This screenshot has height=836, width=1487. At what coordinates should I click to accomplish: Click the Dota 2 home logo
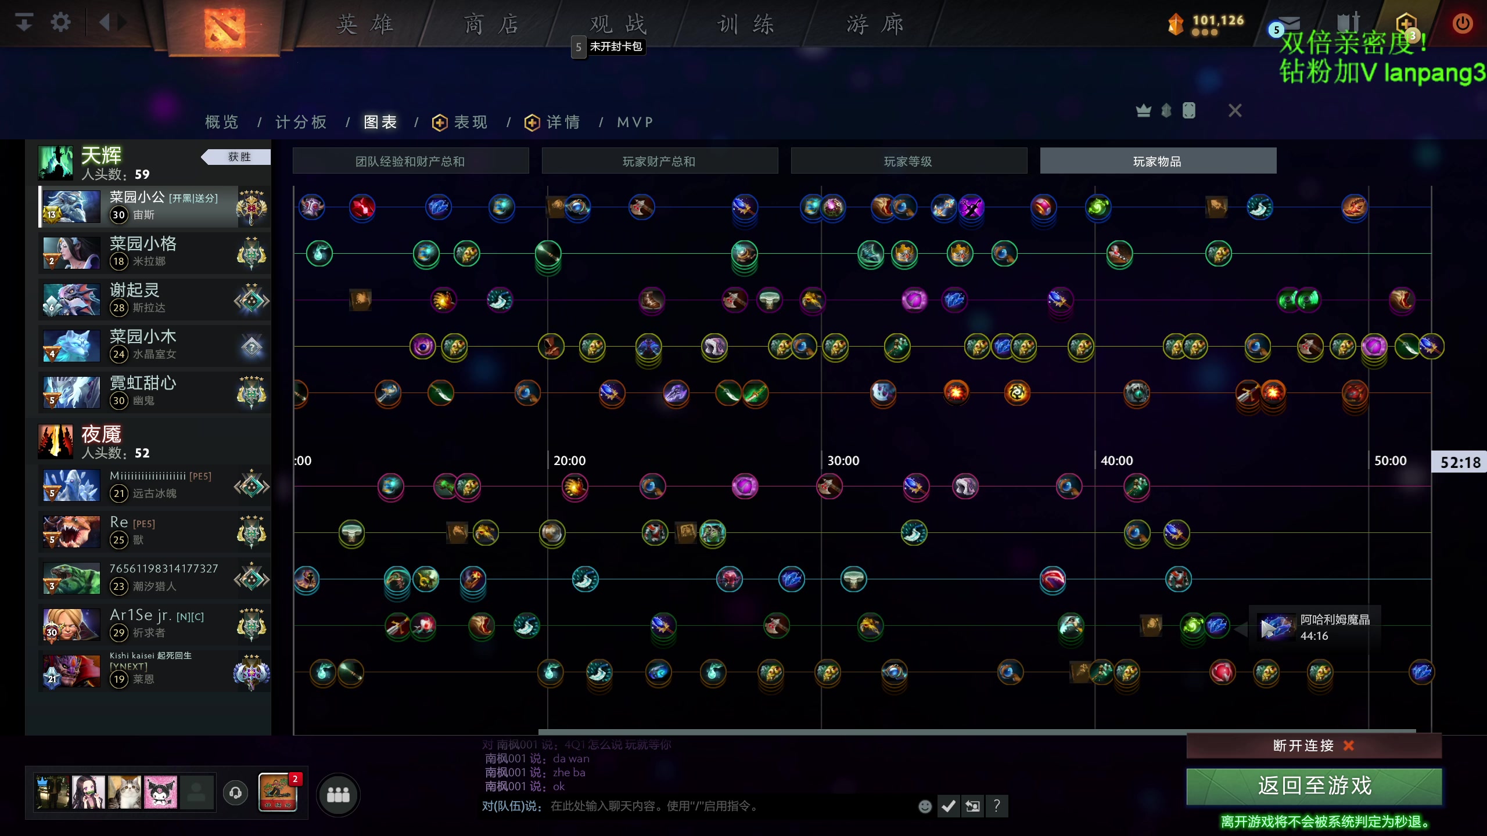225,27
